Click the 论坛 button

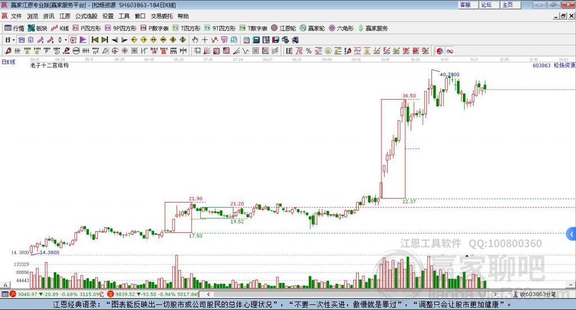489,5
